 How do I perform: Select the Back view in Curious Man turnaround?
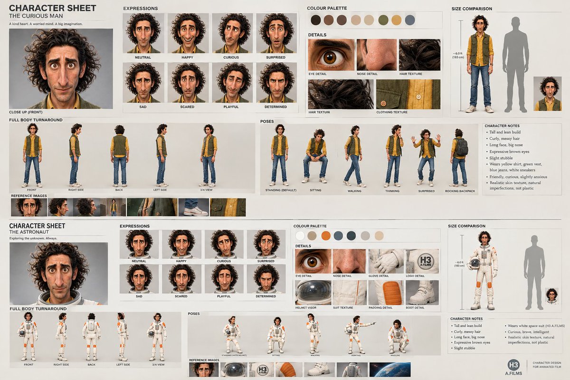tap(120, 156)
